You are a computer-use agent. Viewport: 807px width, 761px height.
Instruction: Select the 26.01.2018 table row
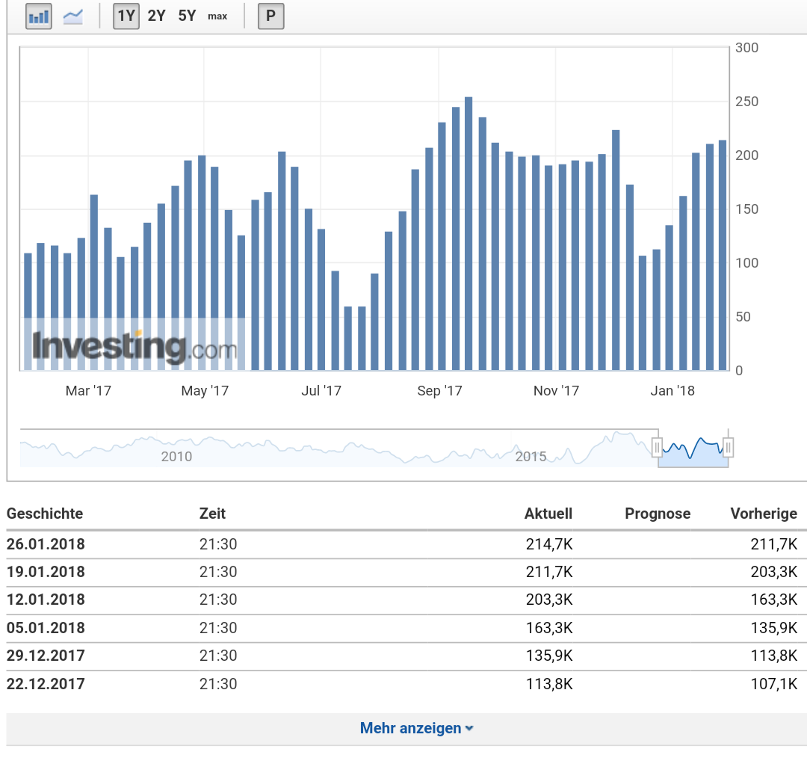402,544
